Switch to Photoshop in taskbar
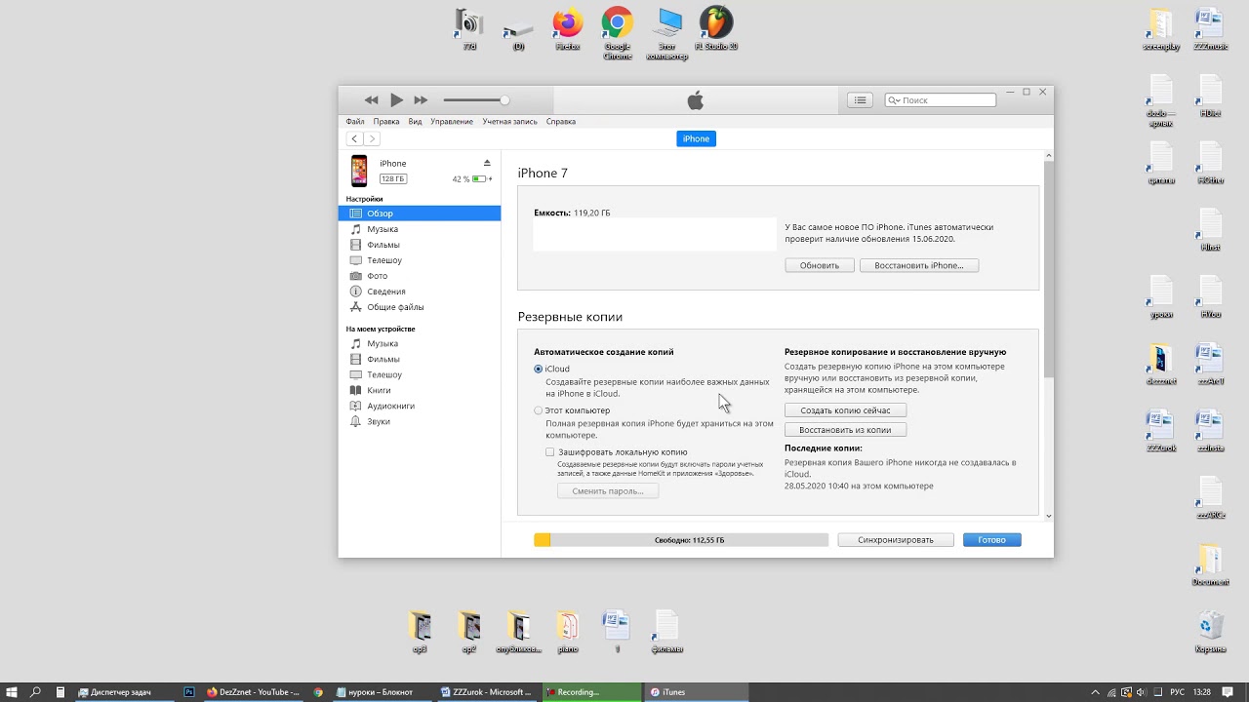Screen dimensions: 1249x702 coord(189,692)
